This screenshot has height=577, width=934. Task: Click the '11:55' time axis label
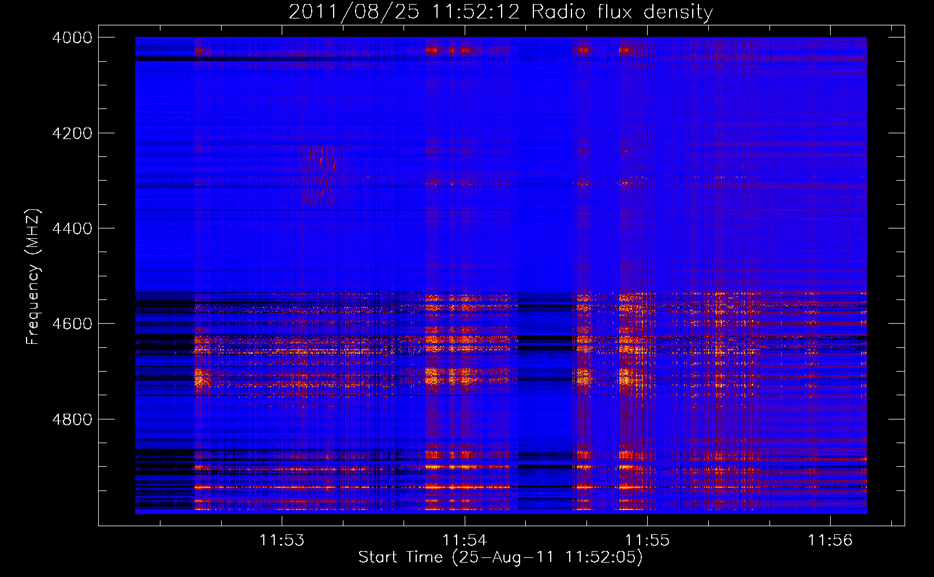(x=648, y=541)
